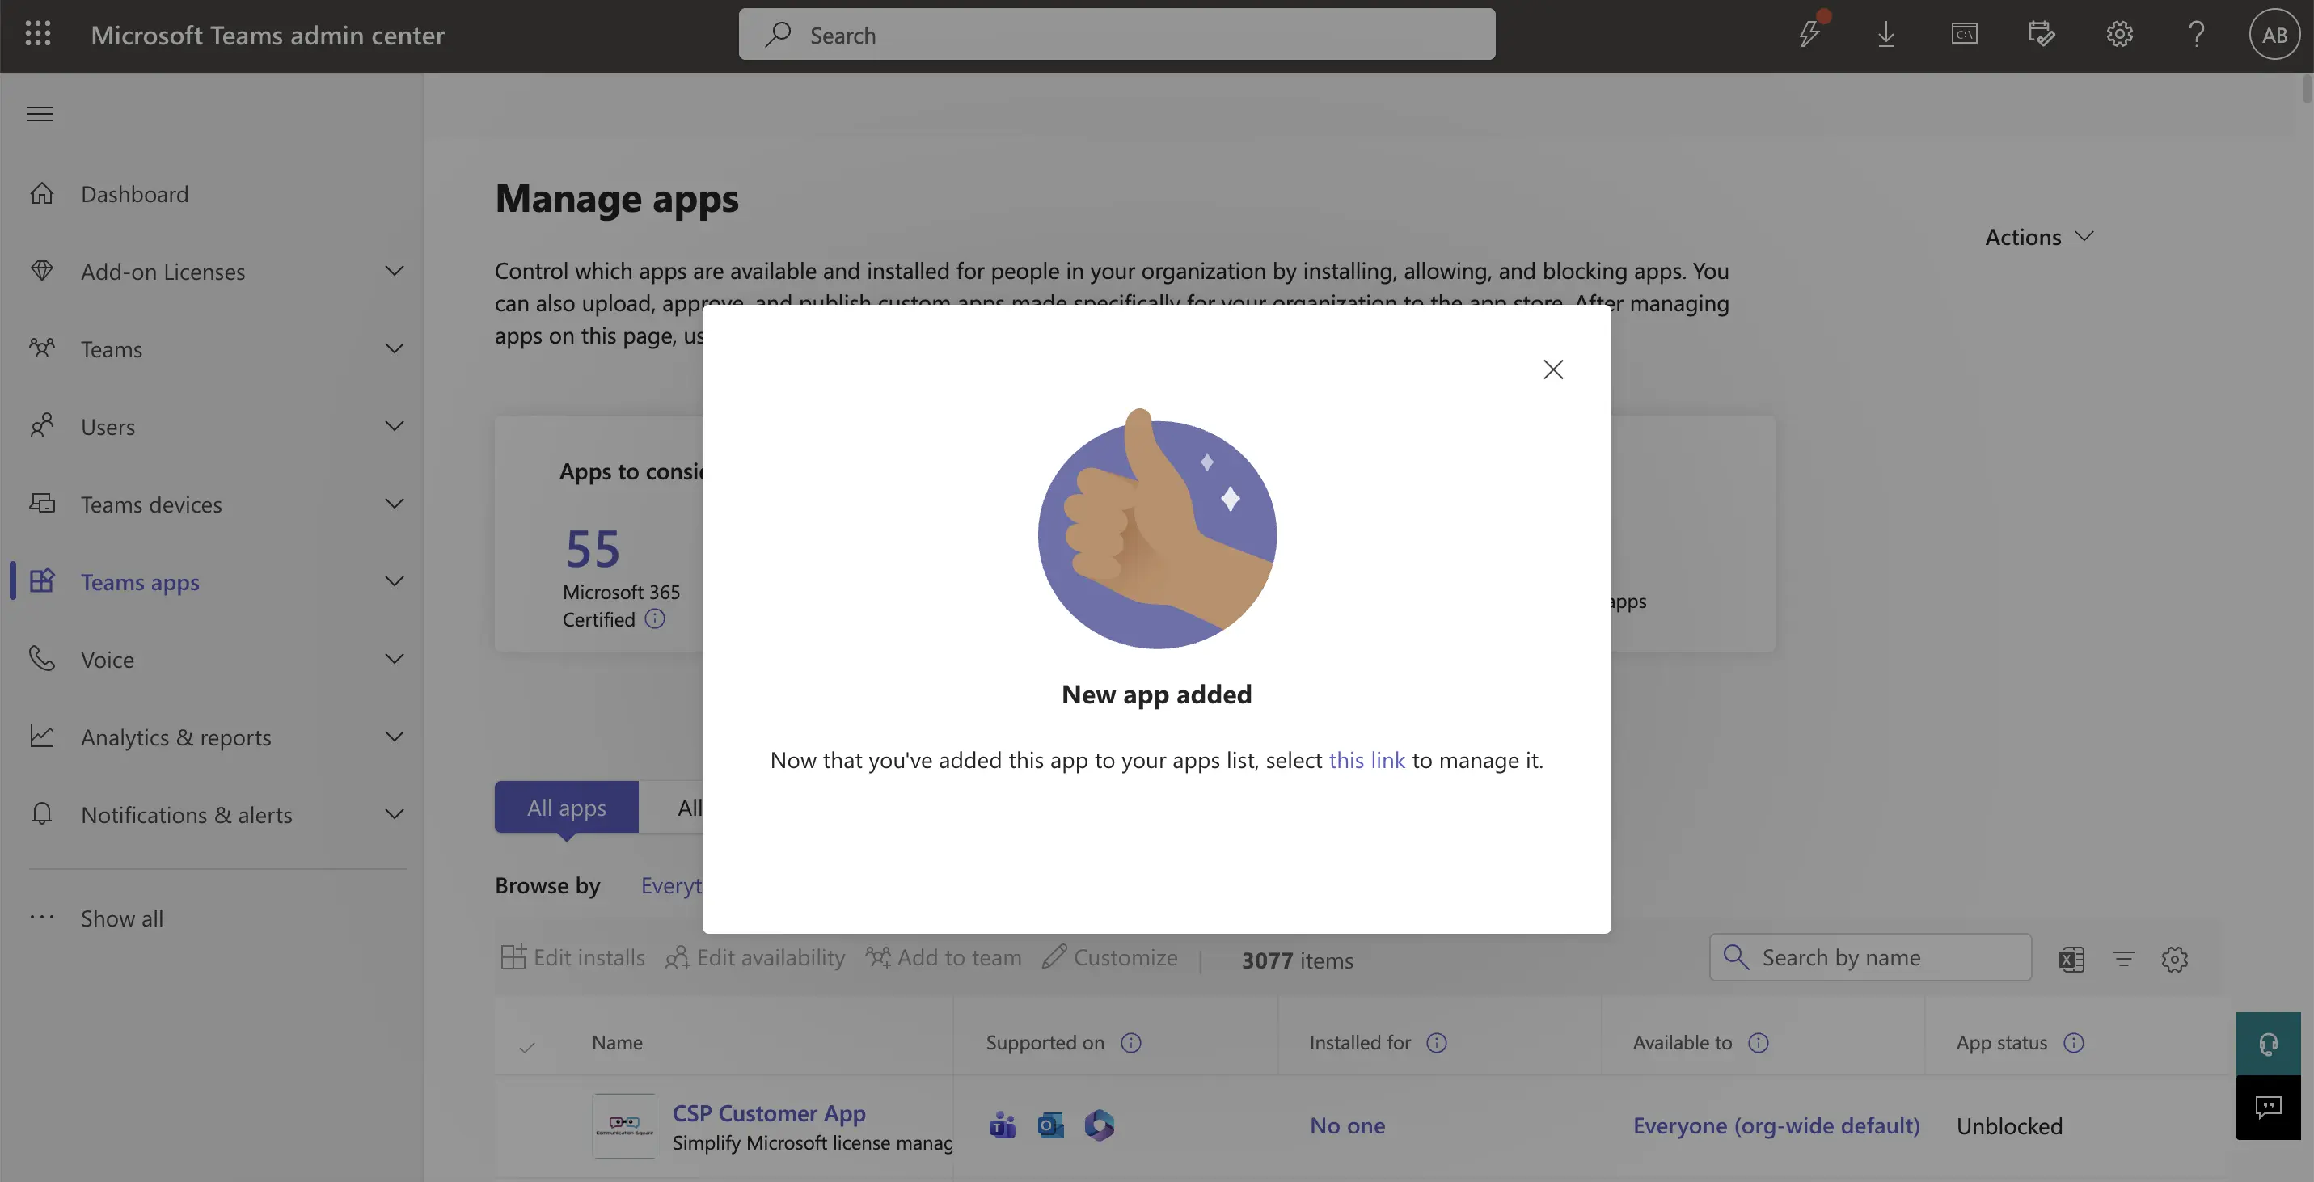Click the Notifications & alerts bell icon
Screen dimensions: 2314x1182
tap(42, 814)
